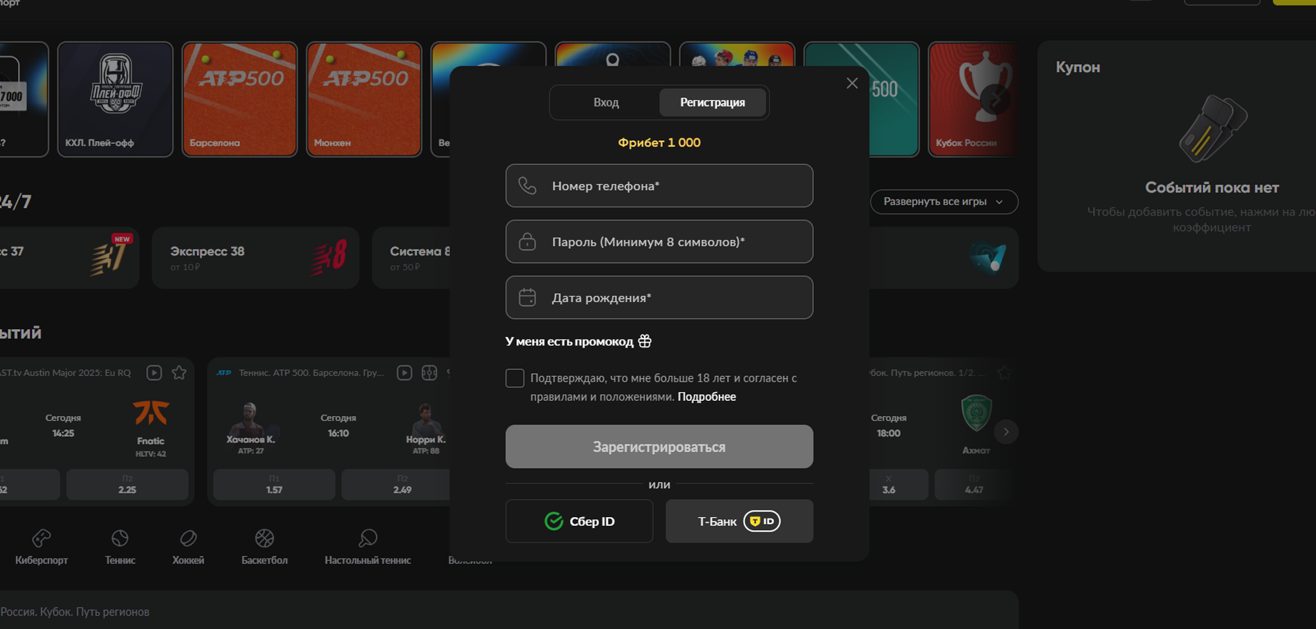Focus the Номер телефона input field

pos(659,186)
